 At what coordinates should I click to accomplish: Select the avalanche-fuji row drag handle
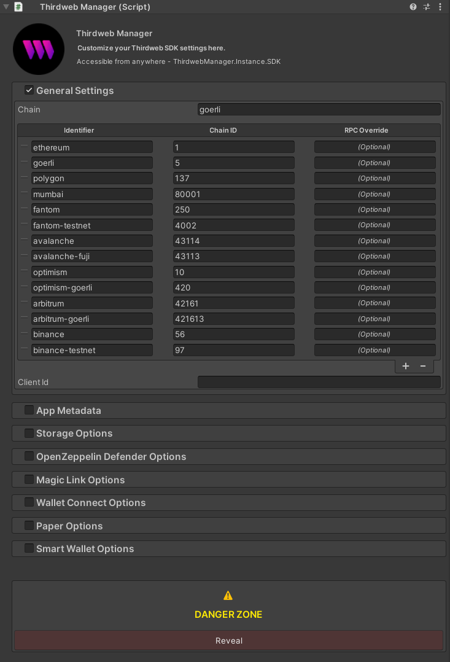click(24, 255)
